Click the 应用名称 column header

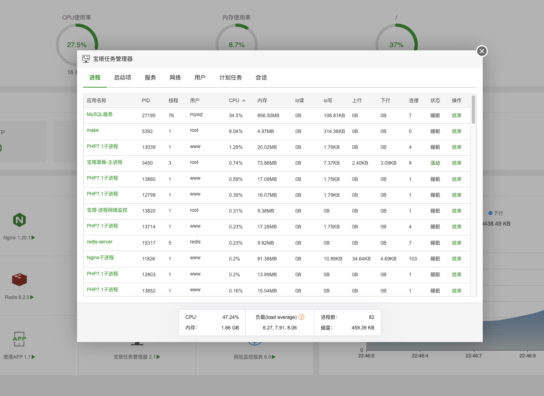click(97, 101)
